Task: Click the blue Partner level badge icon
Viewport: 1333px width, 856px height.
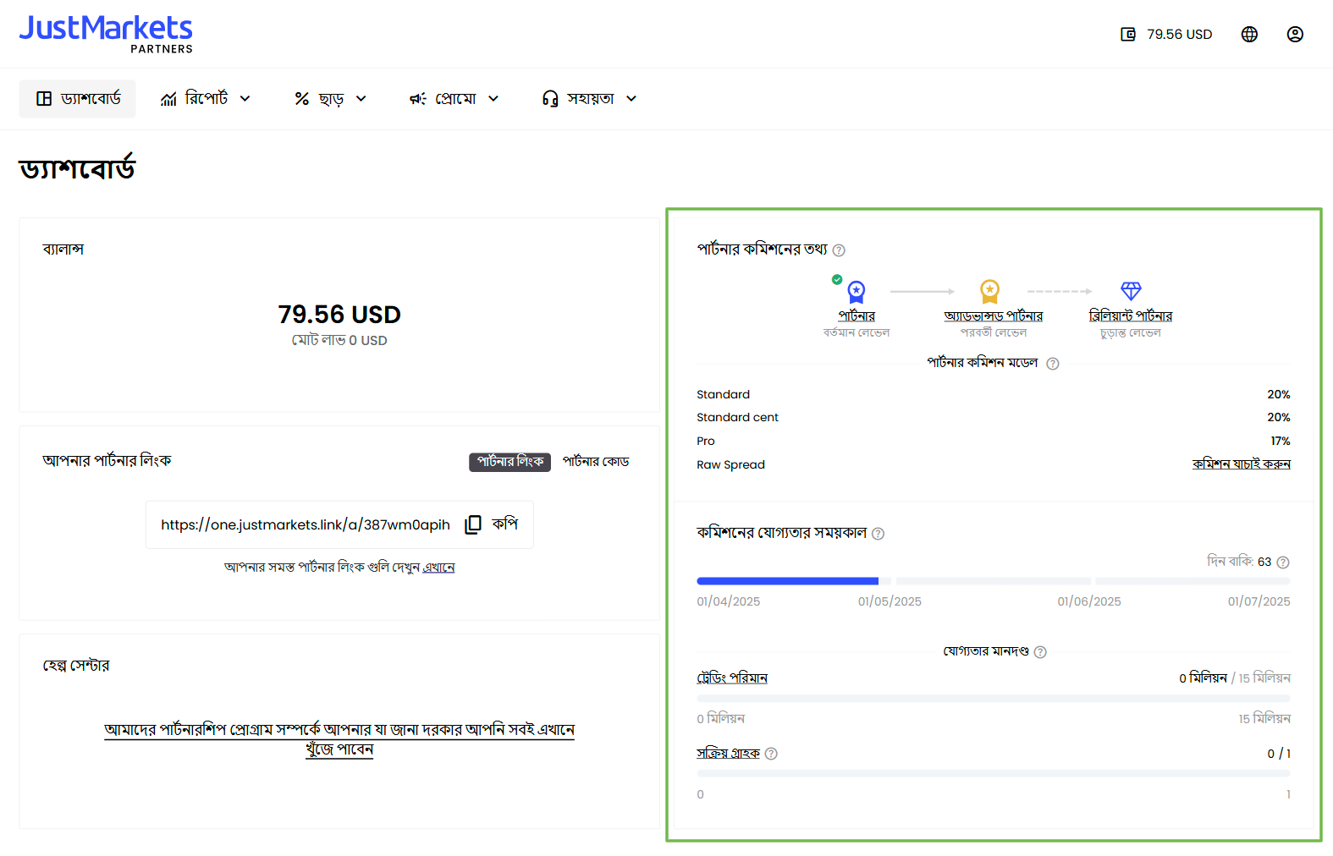Action: point(857,292)
